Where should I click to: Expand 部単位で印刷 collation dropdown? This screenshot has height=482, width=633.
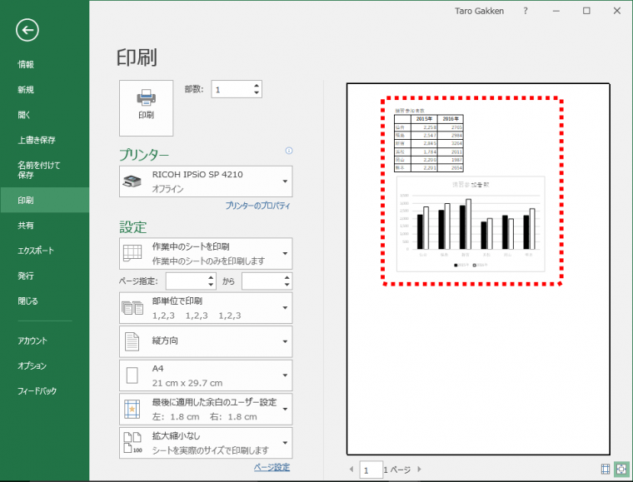[206, 308]
